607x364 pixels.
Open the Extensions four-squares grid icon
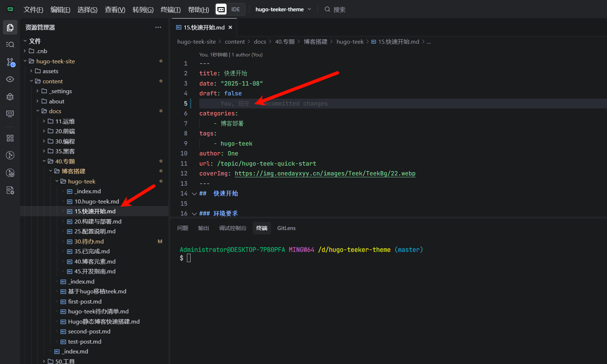coord(10,138)
